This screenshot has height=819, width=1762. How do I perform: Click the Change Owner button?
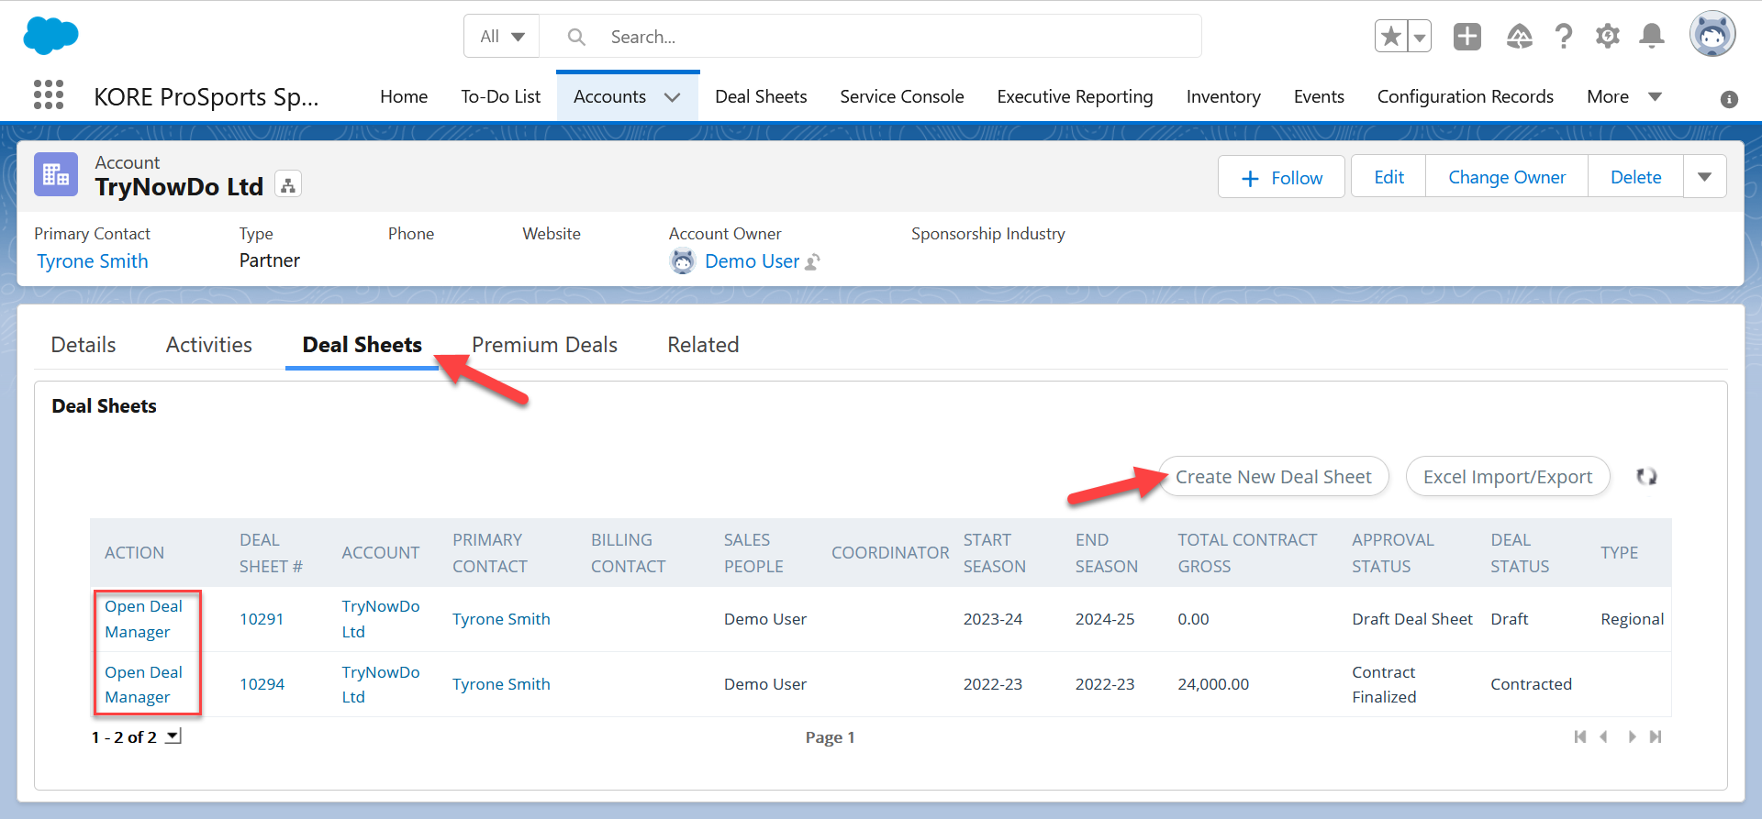[x=1507, y=177]
